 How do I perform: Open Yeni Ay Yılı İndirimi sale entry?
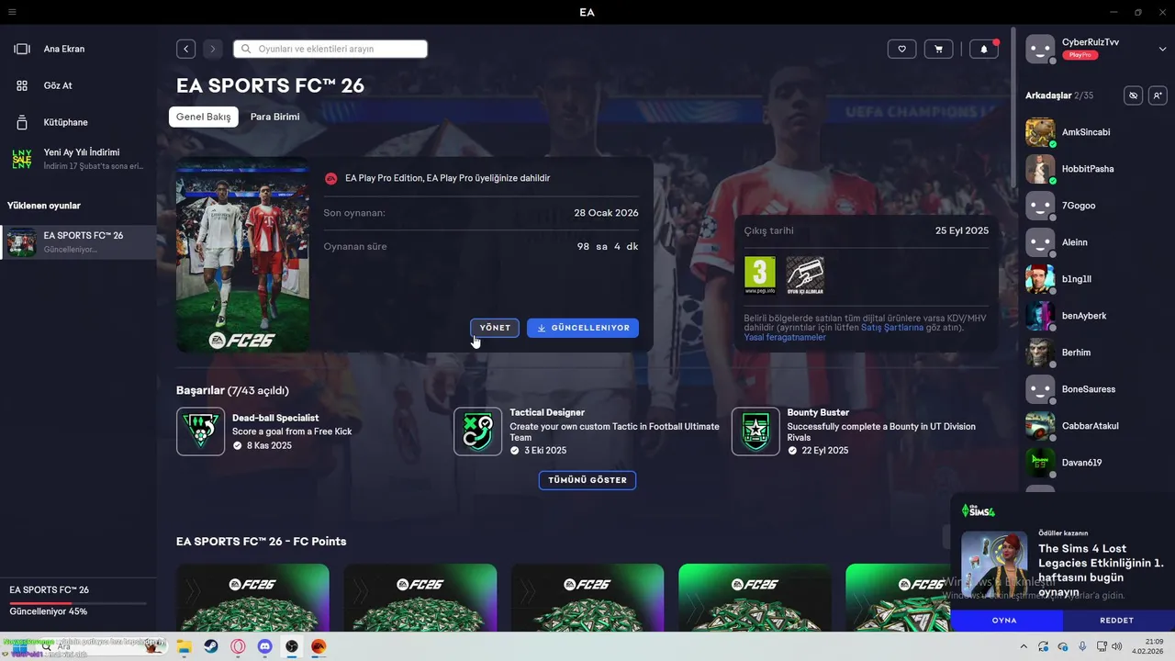point(78,159)
